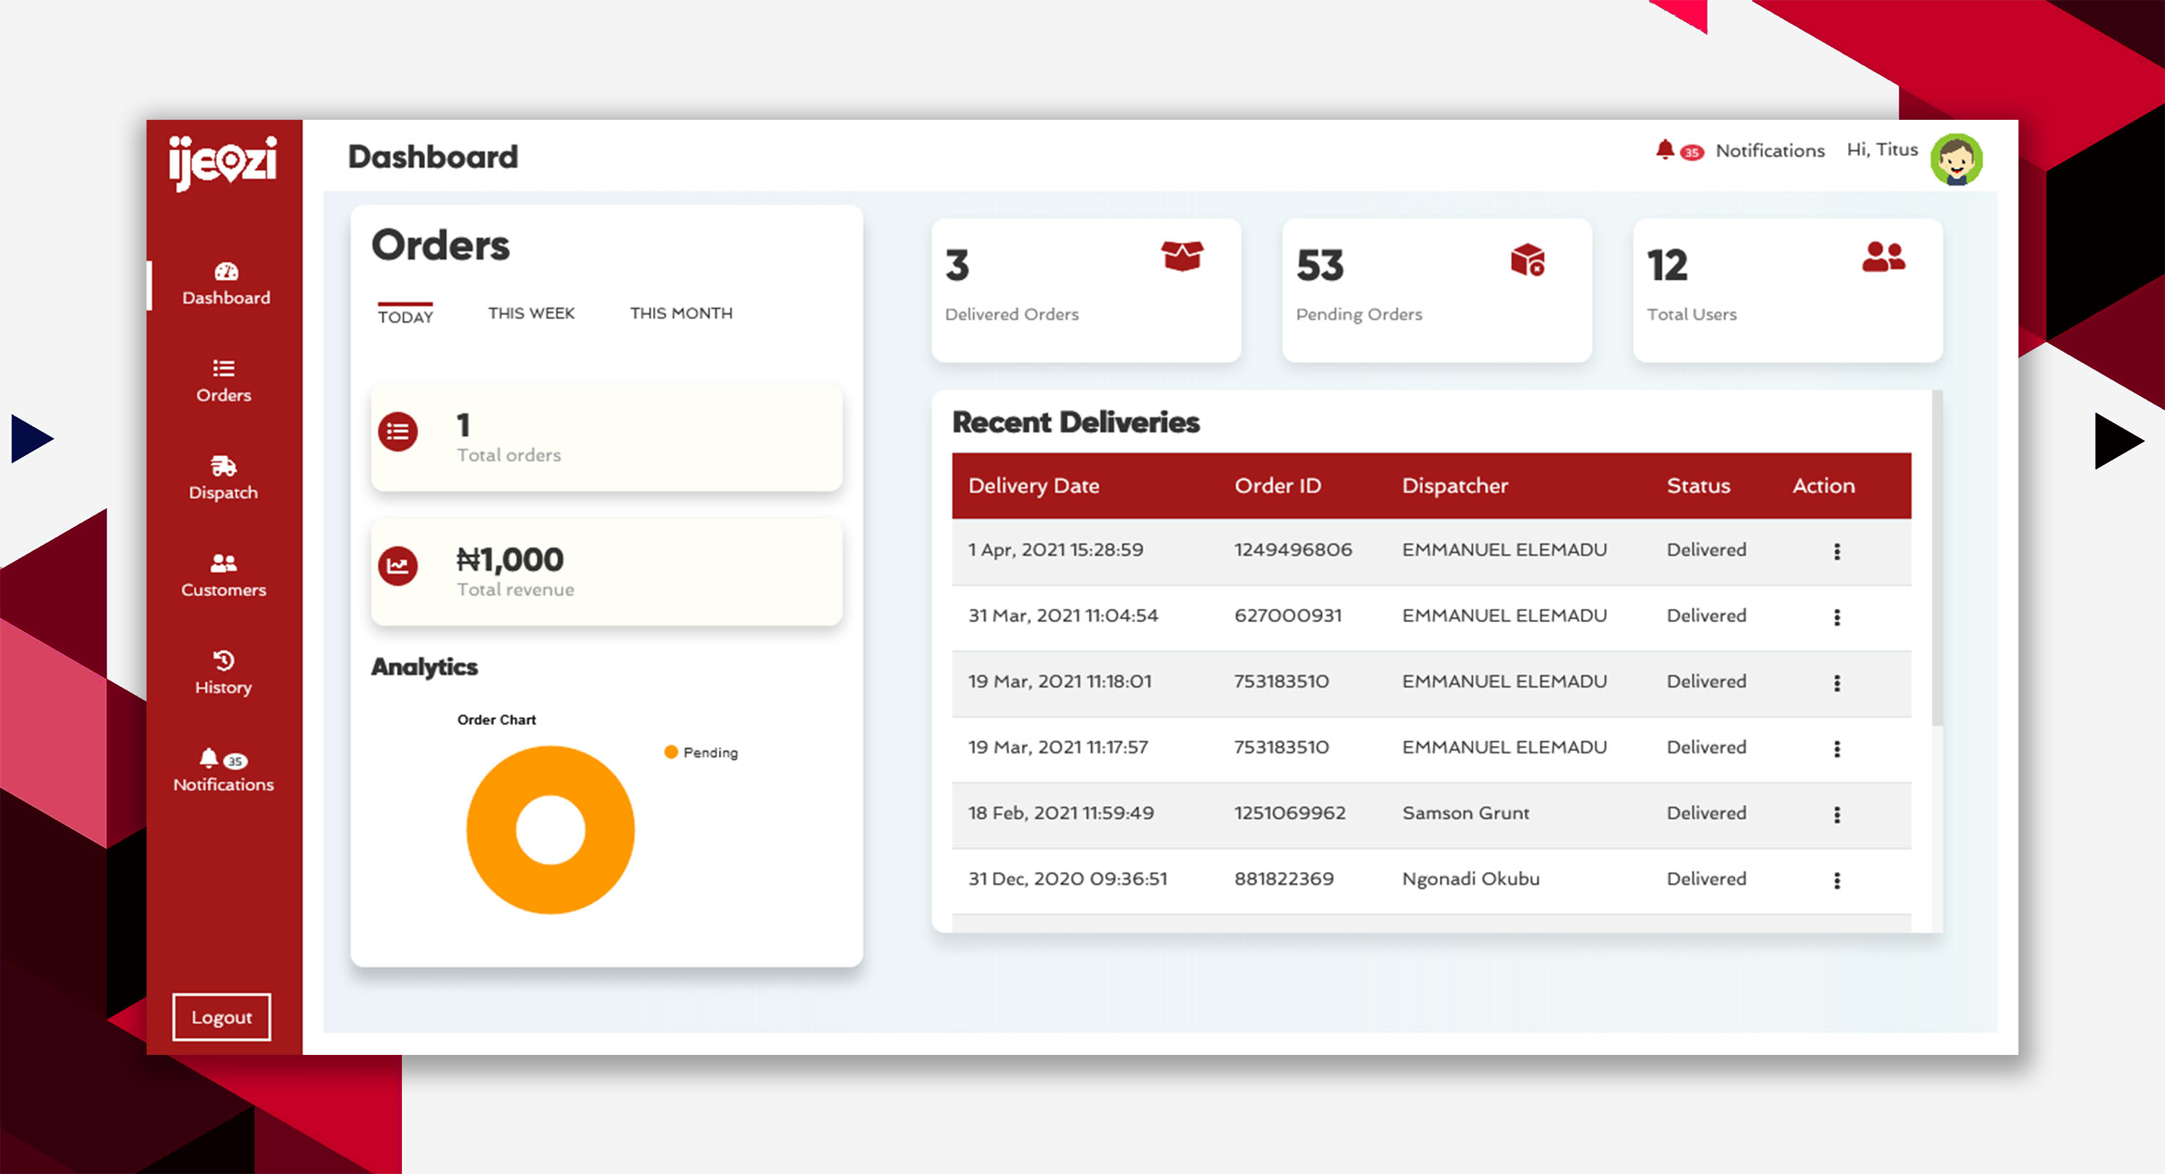The height and width of the screenshot is (1174, 2165).
Task: Open the Dashboard sidebar icon
Action: [x=226, y=271]
